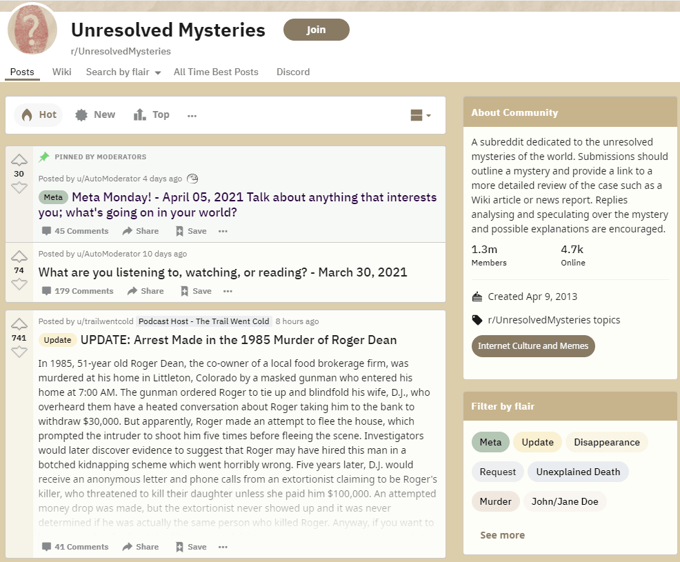The width and height of the screenshot is (680, 562).
Task: Share the Roger Dean UPDATE post
Action: coord(141,547)
